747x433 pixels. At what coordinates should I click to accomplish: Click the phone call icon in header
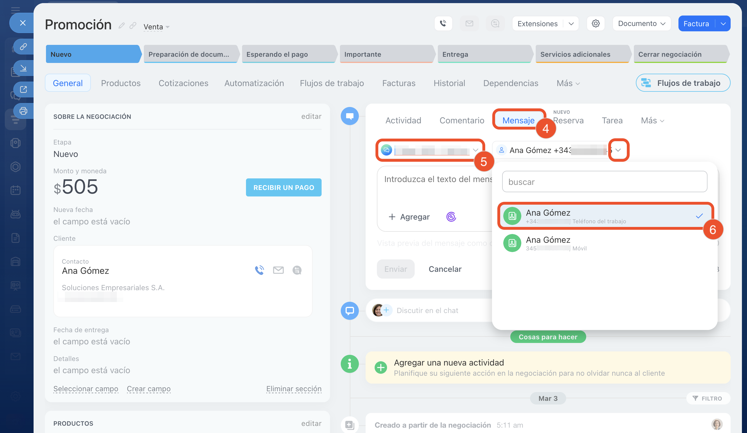click(x=443, y=23)
